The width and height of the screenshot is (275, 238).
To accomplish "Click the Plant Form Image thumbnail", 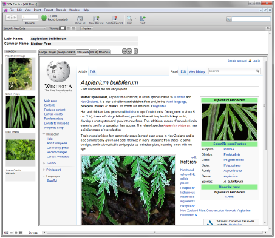I will [21, 74].
